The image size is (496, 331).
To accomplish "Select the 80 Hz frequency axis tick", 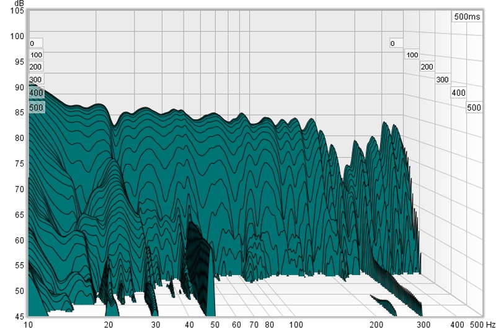I will pyautogui.click(x=269, y=325).
